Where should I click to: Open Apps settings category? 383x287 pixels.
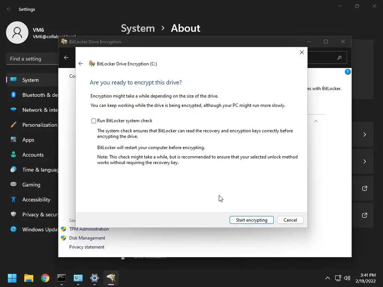[32, 140]
